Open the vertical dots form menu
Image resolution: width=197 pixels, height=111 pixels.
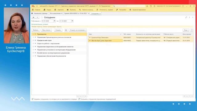point(189,17)
